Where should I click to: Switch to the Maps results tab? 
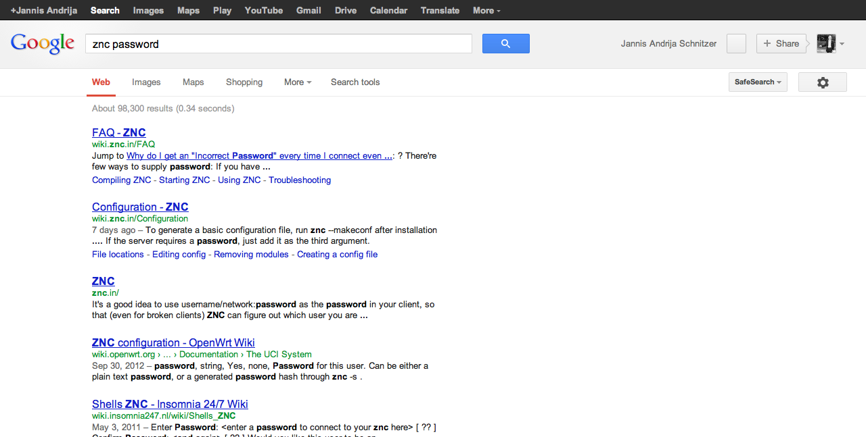[193, 82]
